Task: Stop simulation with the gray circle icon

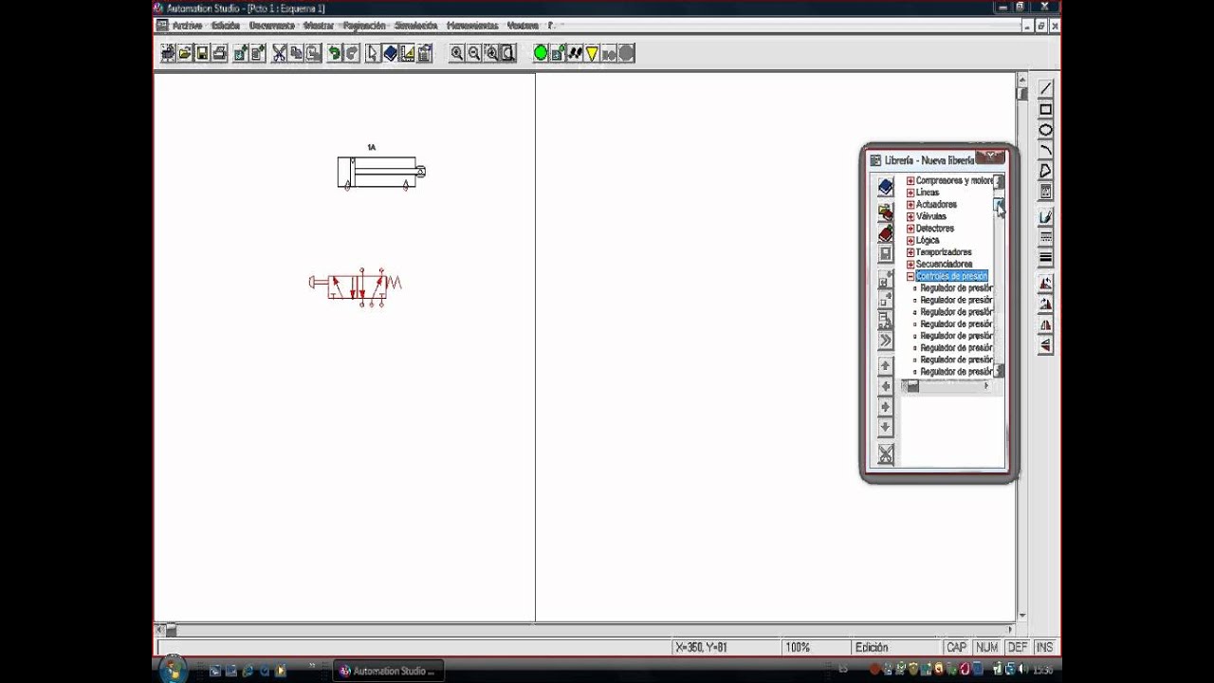Action: 626,53
